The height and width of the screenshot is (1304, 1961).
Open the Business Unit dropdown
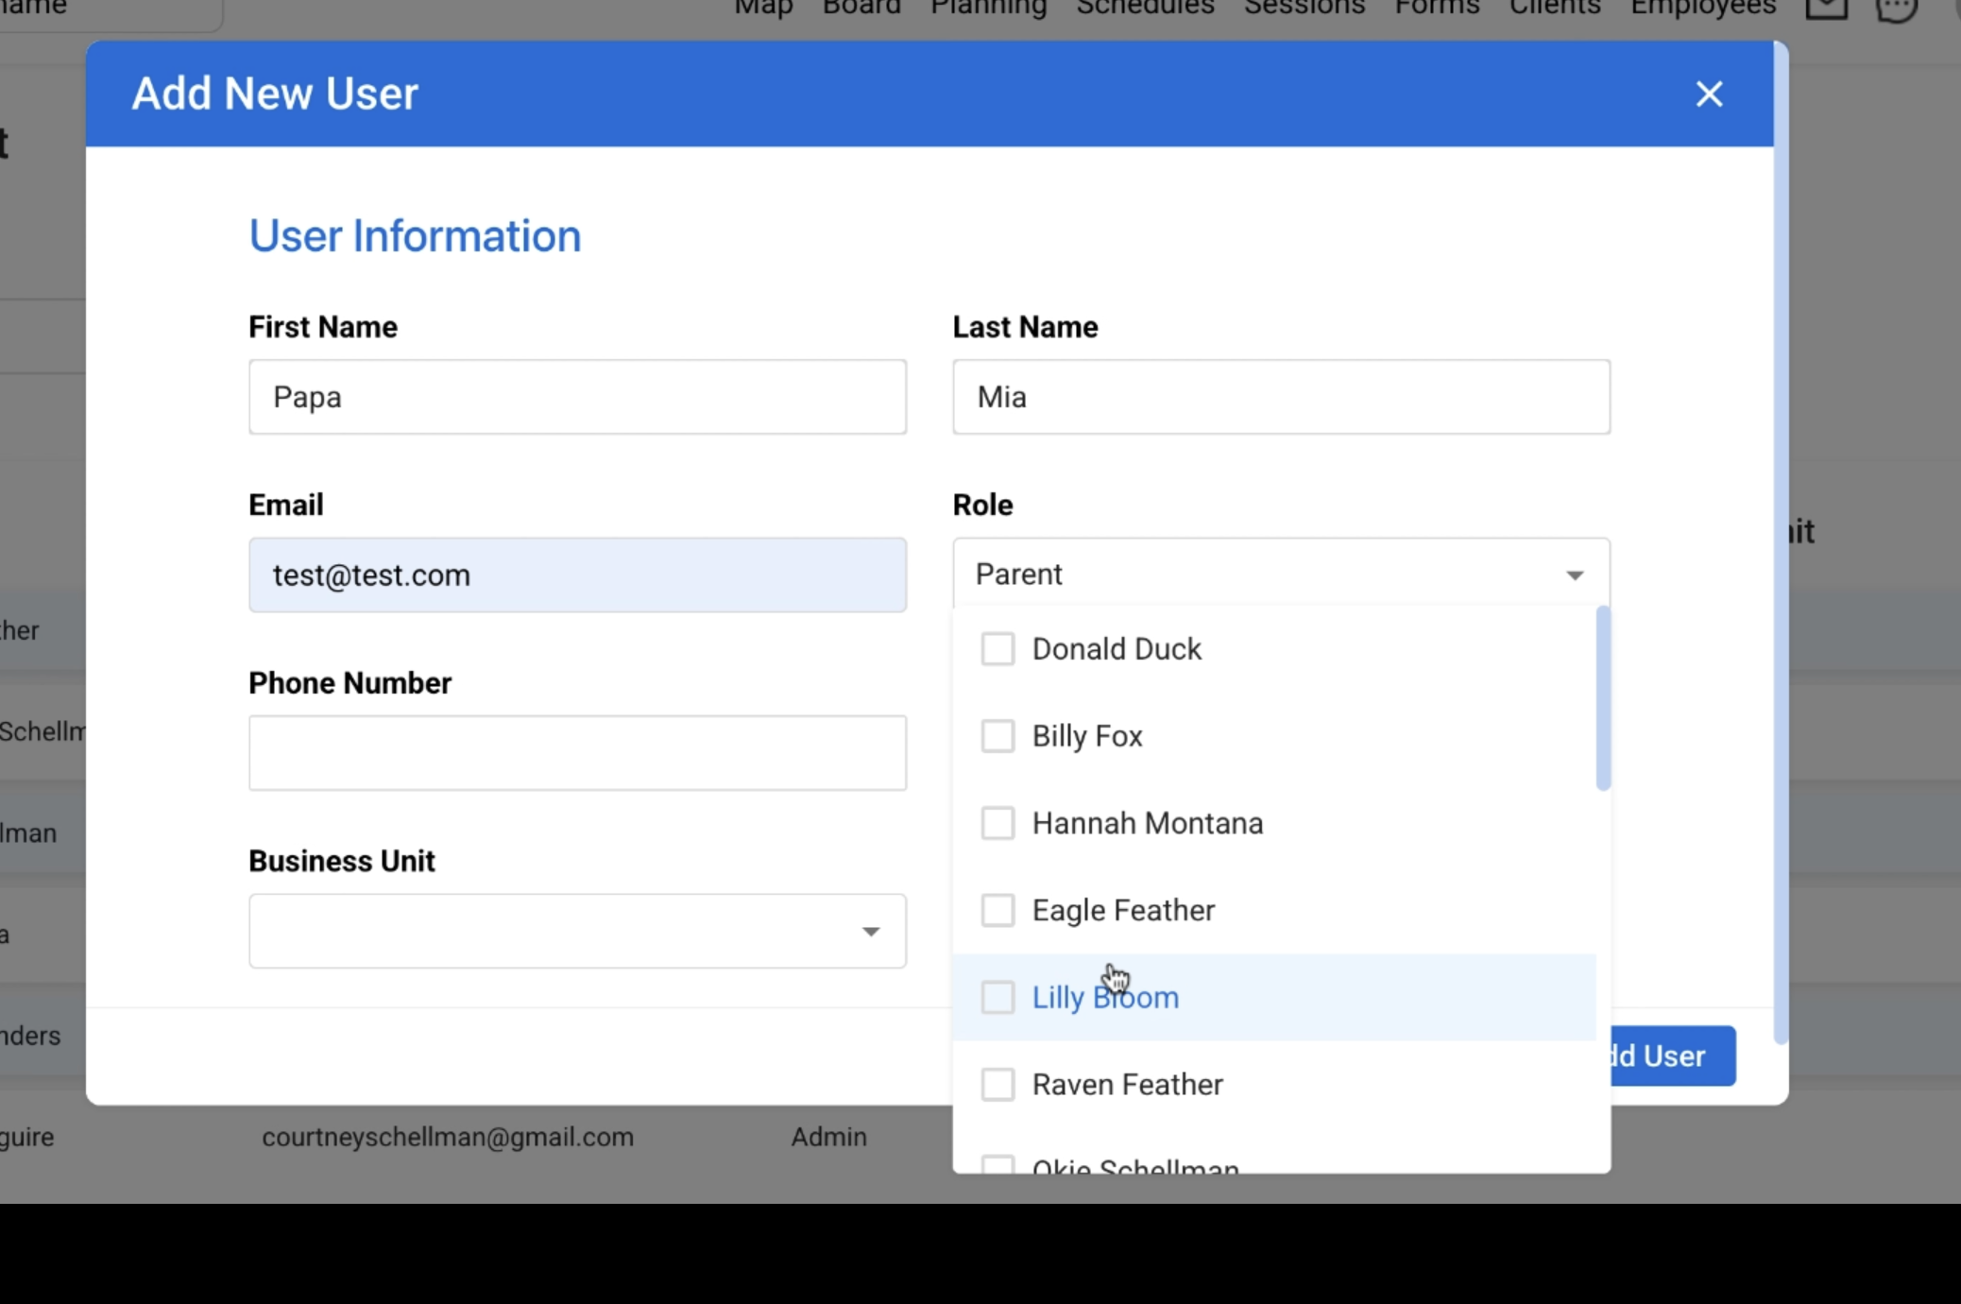click(x=577, y=931)
